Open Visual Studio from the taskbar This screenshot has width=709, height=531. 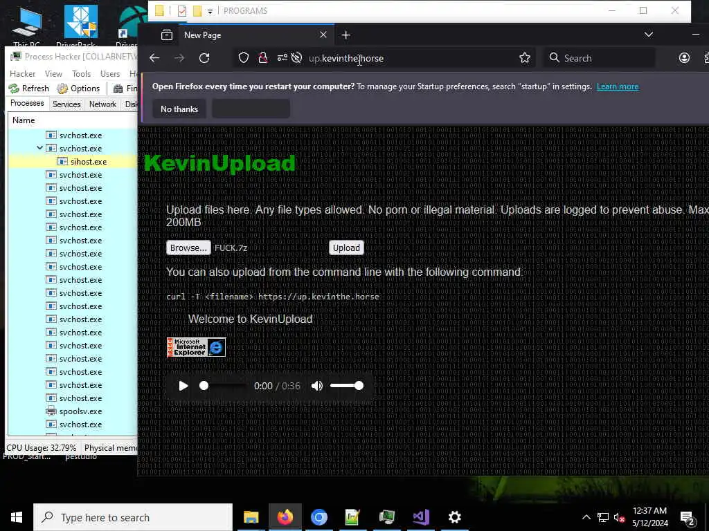coord(421,517)
